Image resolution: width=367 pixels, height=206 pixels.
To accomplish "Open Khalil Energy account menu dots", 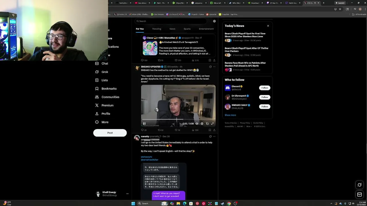I will 127,194.
